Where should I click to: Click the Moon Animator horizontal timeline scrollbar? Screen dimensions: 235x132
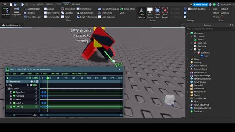point(81,115)
